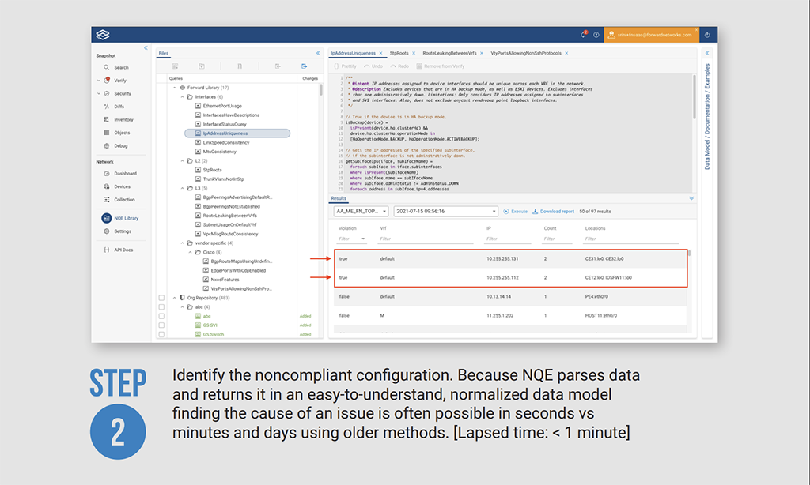The width and height of the screenshot is (810, 485).
Task: Click the power logout icon
Action: [707, 35]
